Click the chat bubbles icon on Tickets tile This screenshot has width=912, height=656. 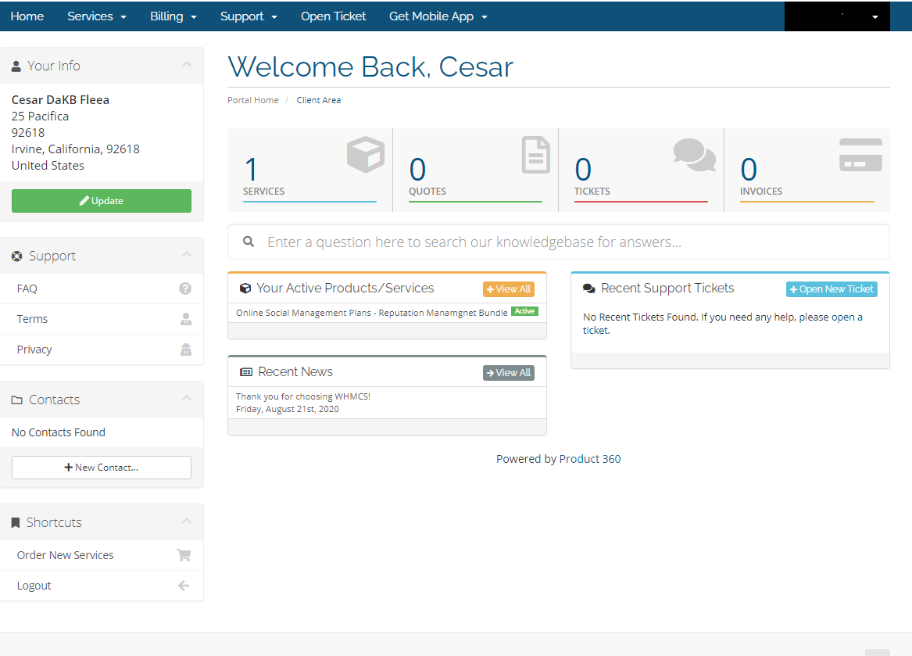point(695,155)
